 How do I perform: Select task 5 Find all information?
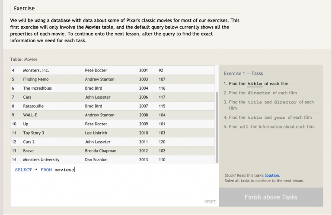pos(269,127)
